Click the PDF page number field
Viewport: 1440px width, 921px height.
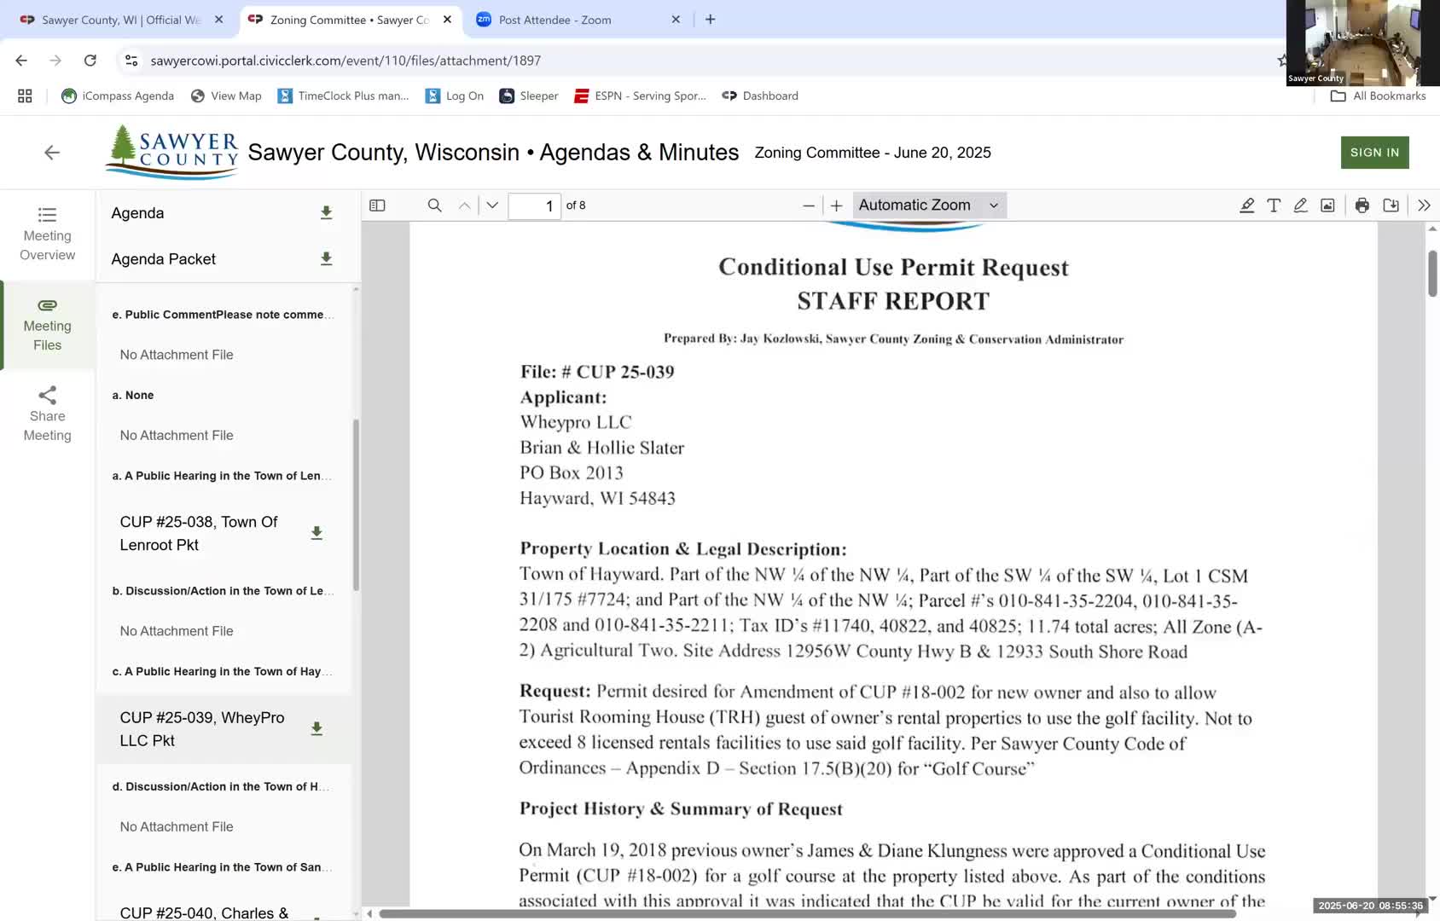pyautogui.click(x=534, y=206)
